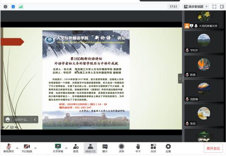The width and height of the screenshot is (226, 157).
Task: Click the share screen button
Action: click(x=58, y=148)
